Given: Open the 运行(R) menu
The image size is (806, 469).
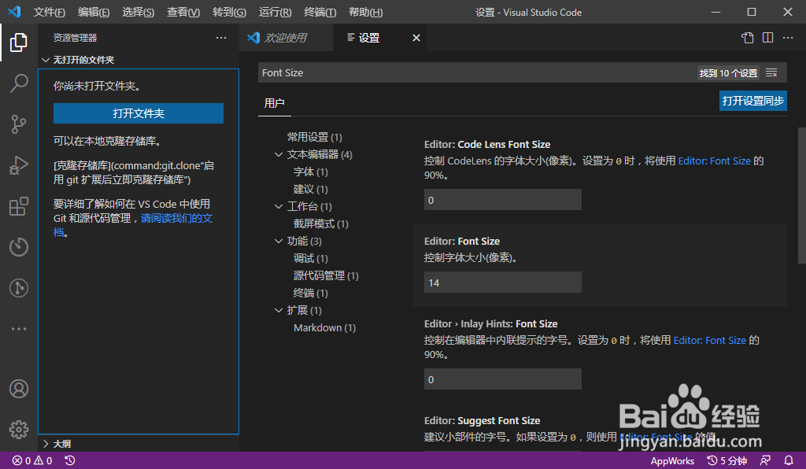Looking at the screenshot, I should pos(275,13).
